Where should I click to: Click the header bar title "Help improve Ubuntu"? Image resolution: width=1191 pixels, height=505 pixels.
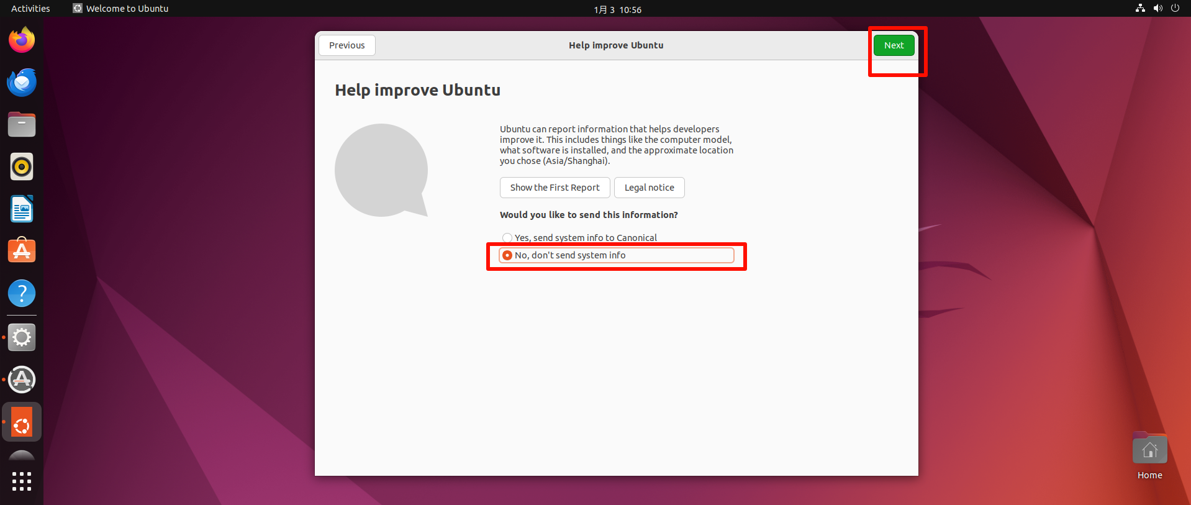[x=616, y=45]
